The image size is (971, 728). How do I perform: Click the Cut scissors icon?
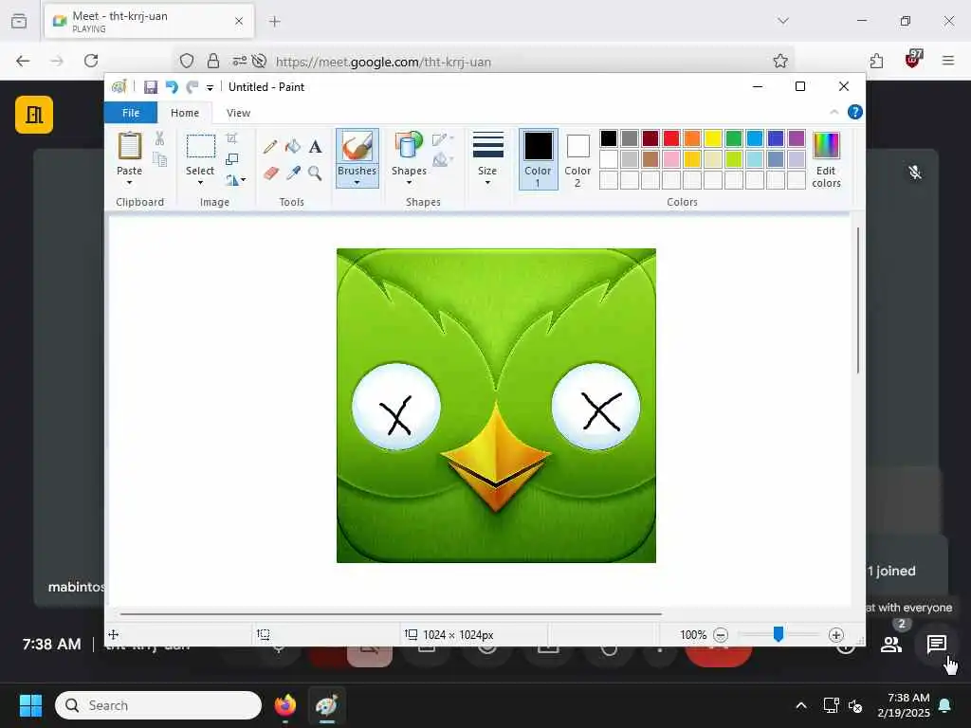click(x=159, y=138)
